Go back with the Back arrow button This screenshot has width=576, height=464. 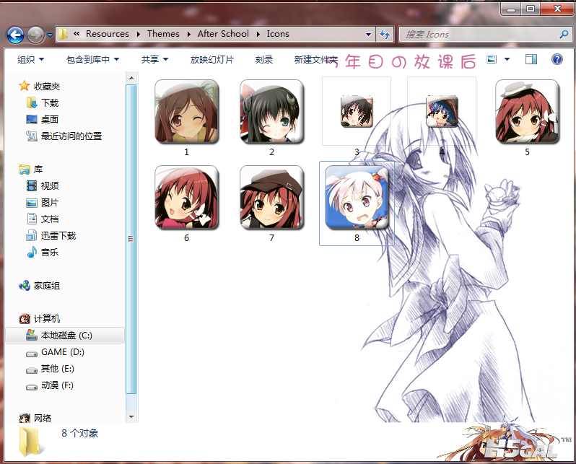point(15,35)
